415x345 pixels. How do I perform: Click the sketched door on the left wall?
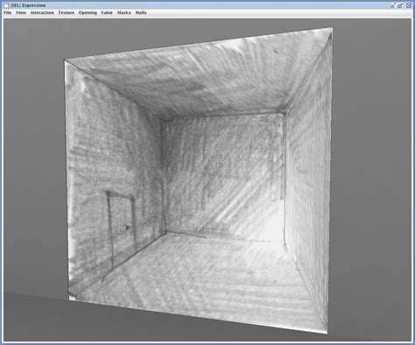[121, 229]
